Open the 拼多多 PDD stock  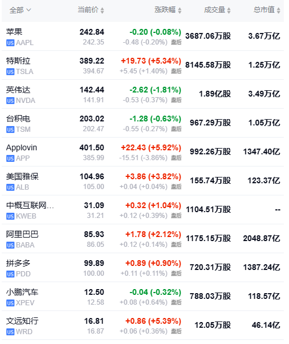(x=143, y=268)
